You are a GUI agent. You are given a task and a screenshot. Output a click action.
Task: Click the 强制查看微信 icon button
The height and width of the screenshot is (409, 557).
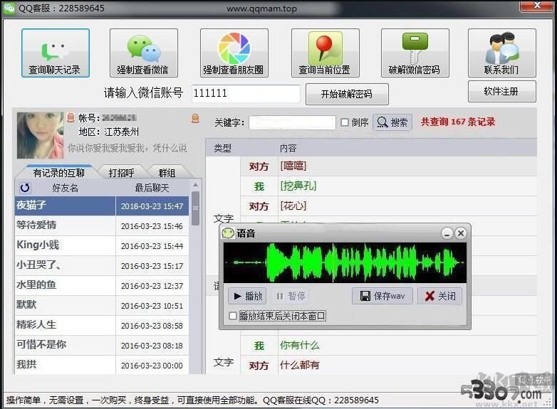[x=143, y=53]
